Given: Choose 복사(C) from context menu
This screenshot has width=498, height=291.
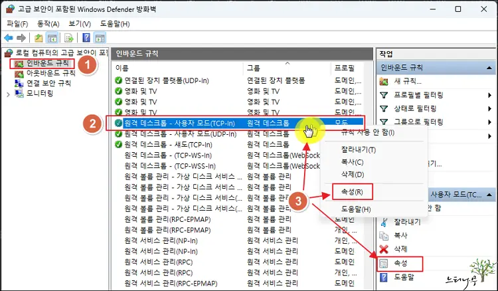Looking at the screenshot, I should 352,162.
